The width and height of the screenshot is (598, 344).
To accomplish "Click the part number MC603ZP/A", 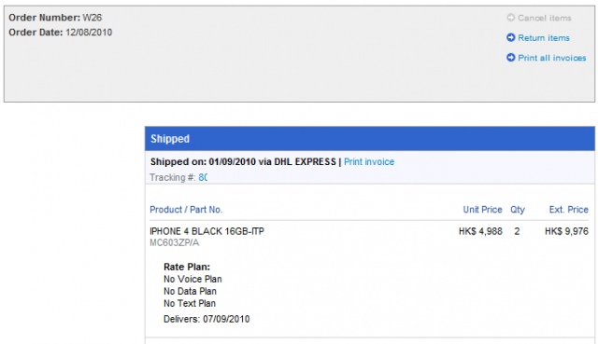I will coord(175,242).
